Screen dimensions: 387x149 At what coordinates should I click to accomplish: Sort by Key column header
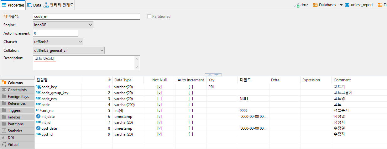pyautogui.click(x=222, y=80)
